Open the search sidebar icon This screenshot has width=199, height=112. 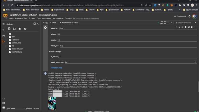[x=3, y=30]
